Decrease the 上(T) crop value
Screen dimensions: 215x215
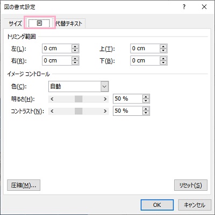click(x=163, y=51)
